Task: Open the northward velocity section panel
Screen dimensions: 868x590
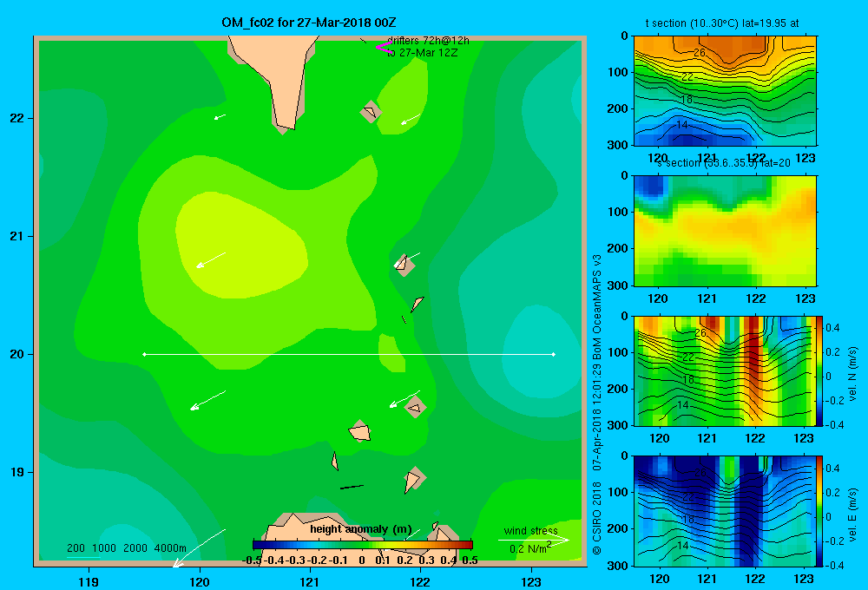Action: pyautogui.click(x=725, y=370)
